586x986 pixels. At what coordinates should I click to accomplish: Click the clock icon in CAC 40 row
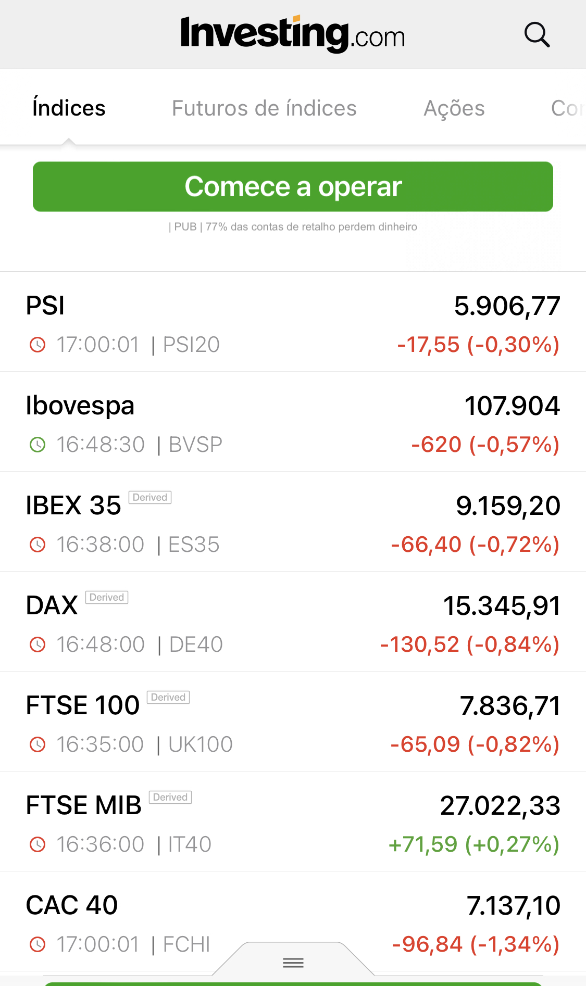pos(38,944)
